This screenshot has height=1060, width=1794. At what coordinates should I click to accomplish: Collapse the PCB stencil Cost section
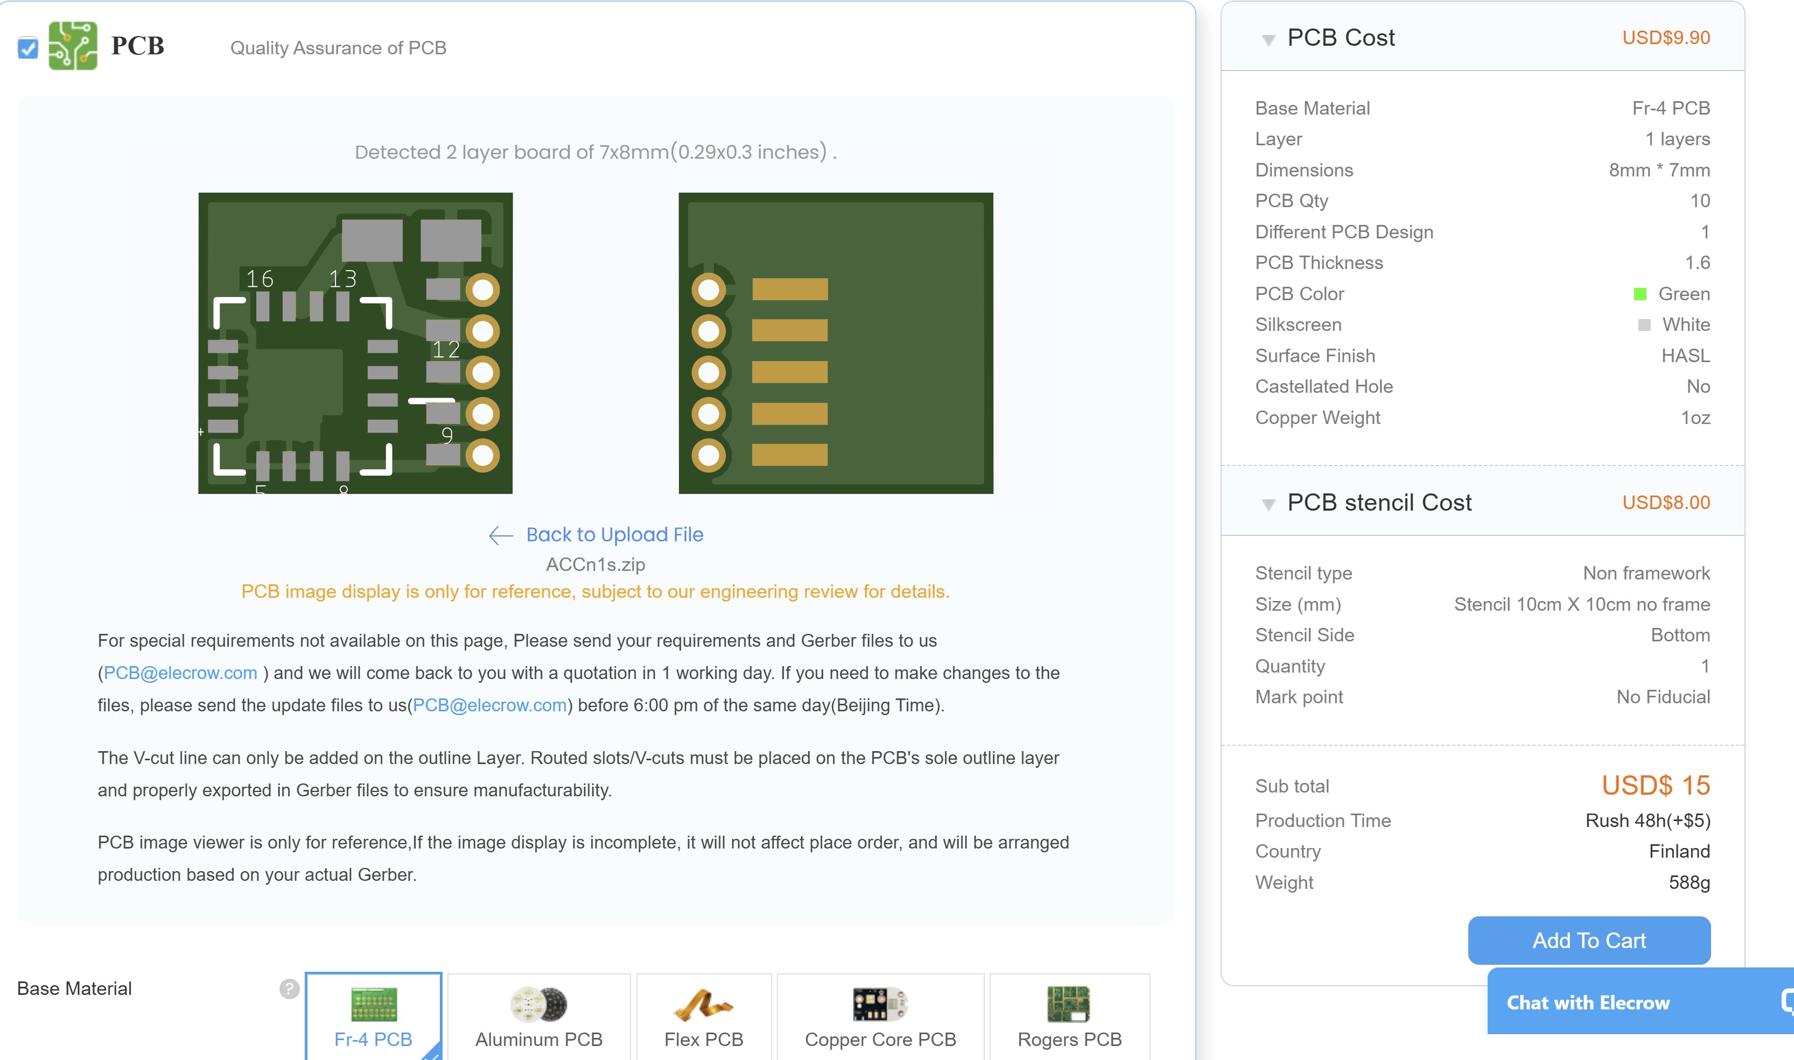1268,505
